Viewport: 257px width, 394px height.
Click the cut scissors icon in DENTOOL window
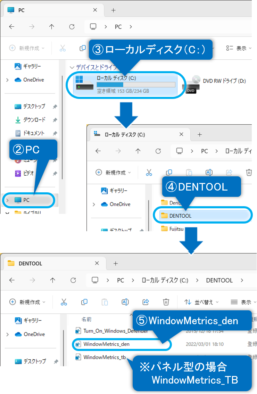64,302
